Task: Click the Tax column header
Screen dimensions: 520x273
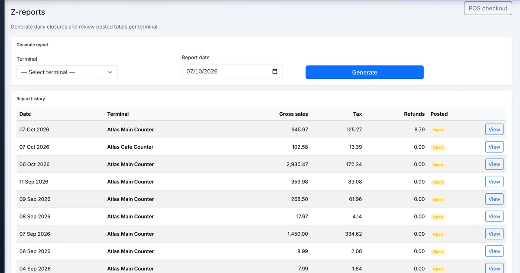Action: pyautogui.click(x=357, y=114)
